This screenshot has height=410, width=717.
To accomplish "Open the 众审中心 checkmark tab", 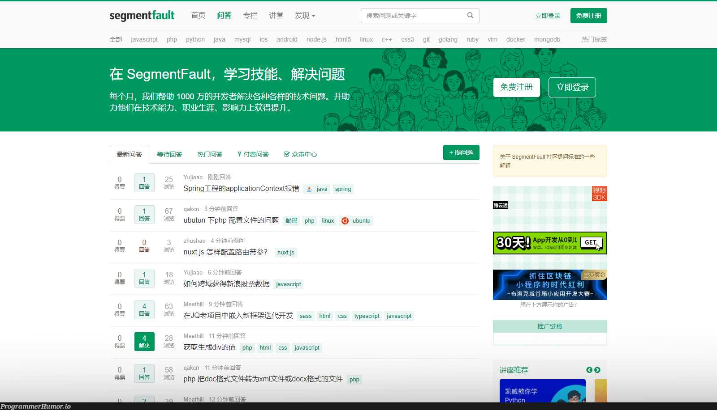I will tap(300, 154).
